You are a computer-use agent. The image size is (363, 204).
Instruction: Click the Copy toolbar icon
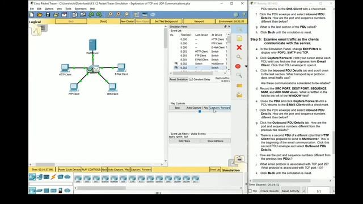tap(74, 15)
